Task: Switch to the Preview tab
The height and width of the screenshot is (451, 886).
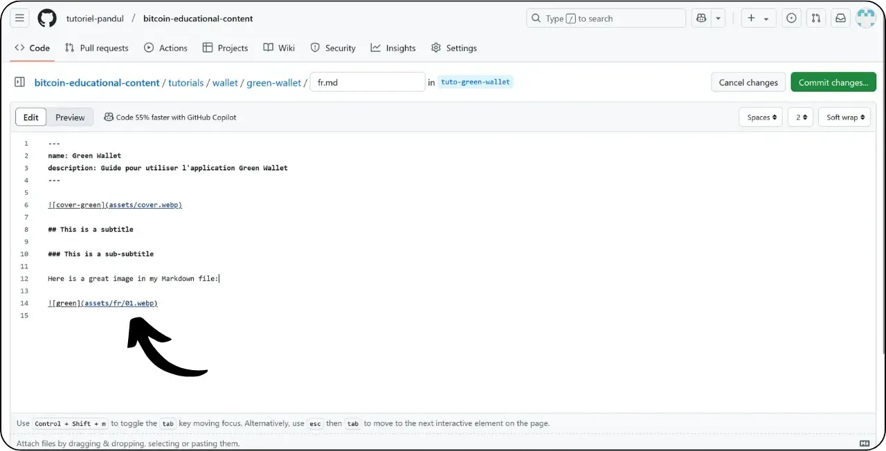Action: coord(69,117)
